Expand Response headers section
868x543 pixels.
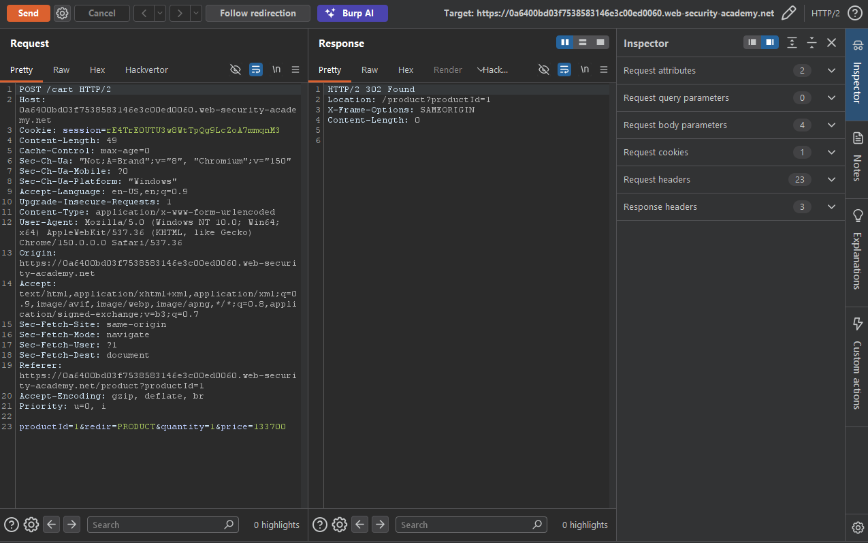[x=730, y=206]
